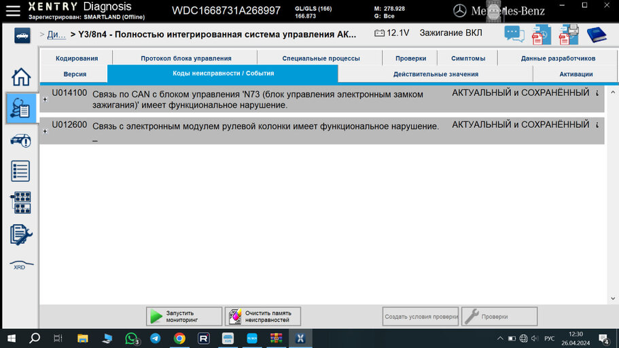This screenshot has width=619, height=348.
Task: Open the Специальные процессы tab
Action: [x=321, y=58]
